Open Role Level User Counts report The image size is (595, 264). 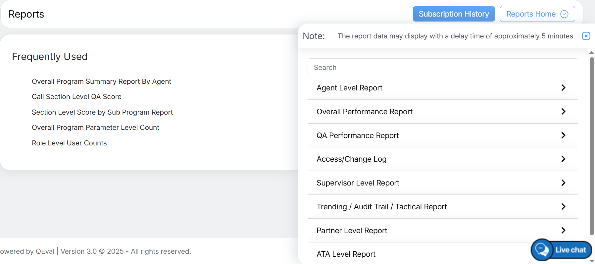point(69,143)
